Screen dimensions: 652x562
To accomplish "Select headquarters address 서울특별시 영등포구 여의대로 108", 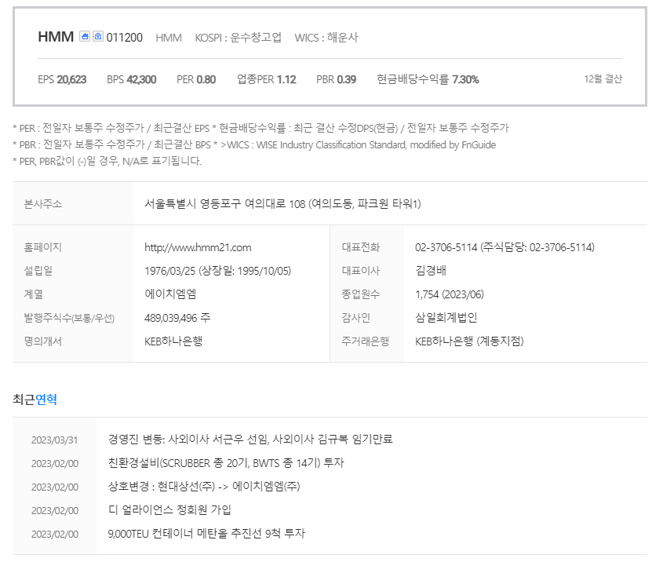I will tap(282, 204).
